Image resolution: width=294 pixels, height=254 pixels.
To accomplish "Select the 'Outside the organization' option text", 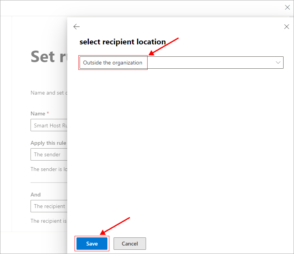I will click(112, 63).
